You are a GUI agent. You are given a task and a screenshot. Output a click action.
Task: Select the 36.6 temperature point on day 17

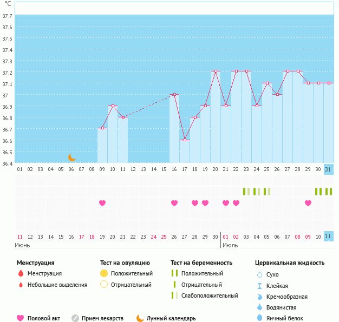pos(185,140)
